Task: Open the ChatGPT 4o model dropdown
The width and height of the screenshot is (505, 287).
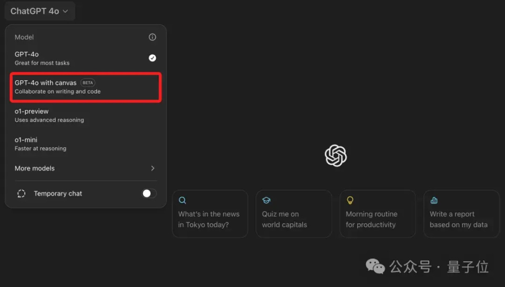Action: click(x=39, y=11)
